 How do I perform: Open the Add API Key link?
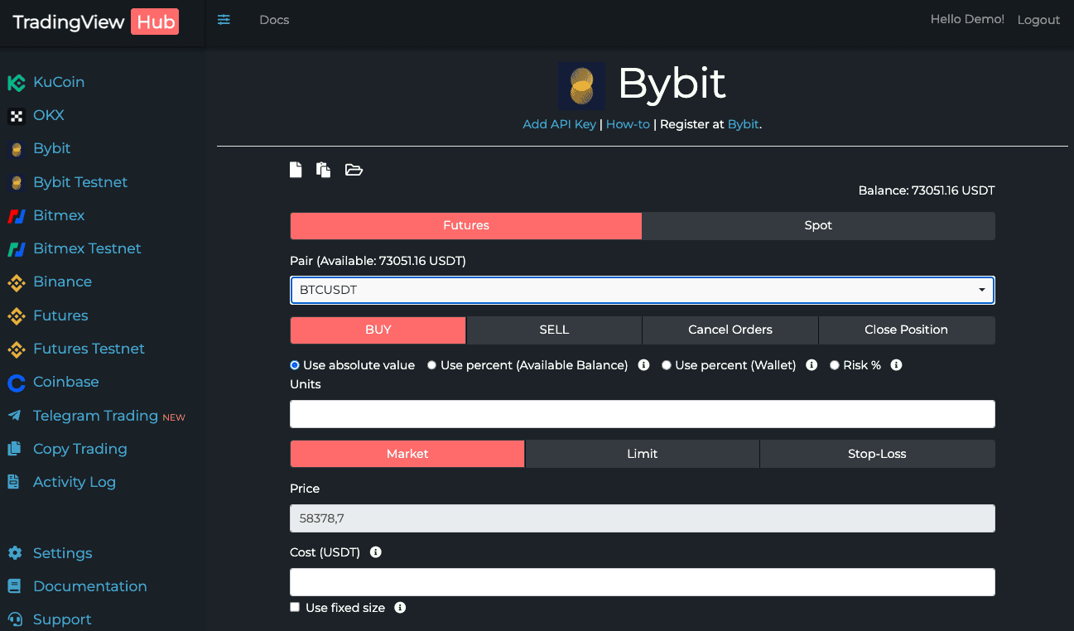(x=560, y=124)
